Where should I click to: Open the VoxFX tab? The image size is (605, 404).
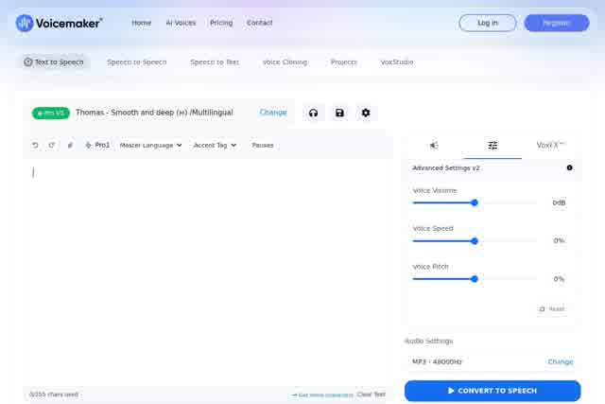[550, 145]
